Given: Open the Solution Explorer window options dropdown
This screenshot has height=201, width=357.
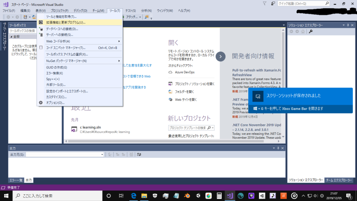Looking at the screenshot, I should point(343,25).
